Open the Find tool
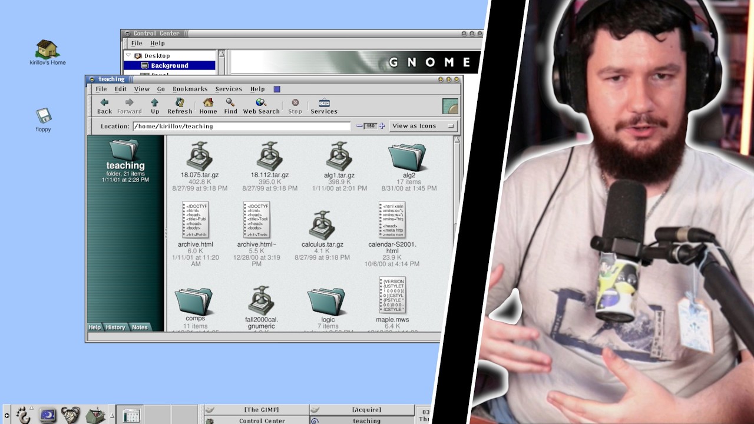The height and width of the screenshot is (424, 754). coord(230,106)
